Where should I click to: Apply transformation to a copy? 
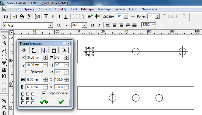(44, 102)
